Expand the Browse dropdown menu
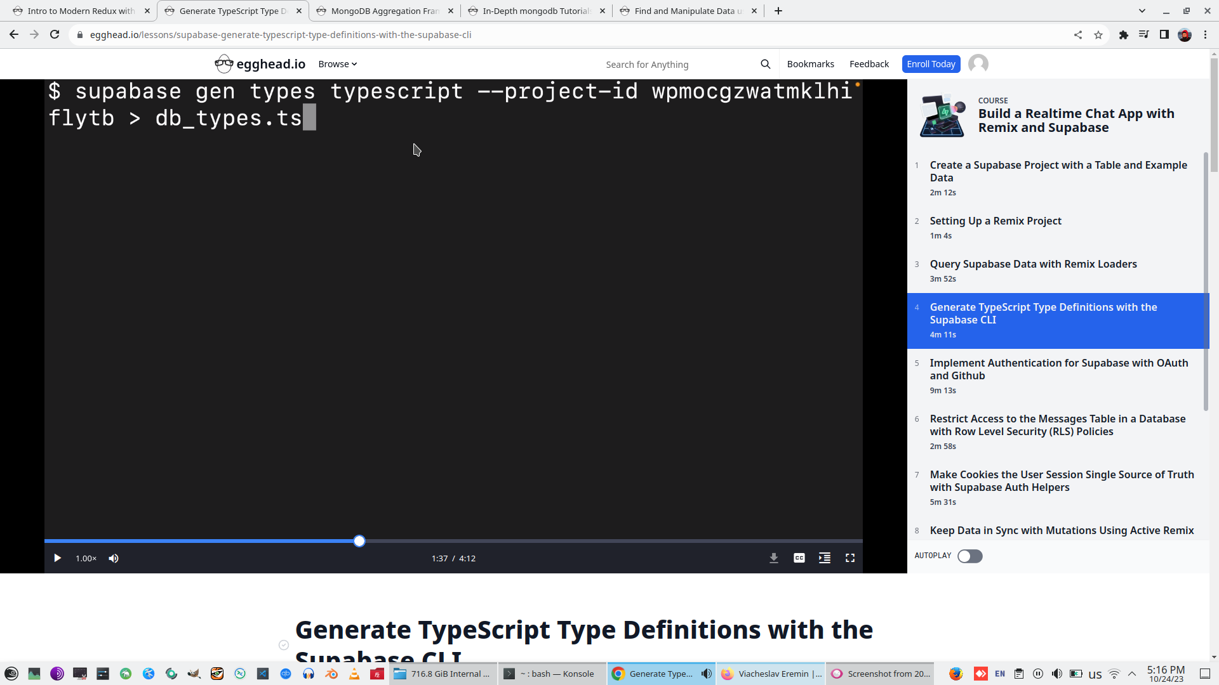 click(337, 64)
